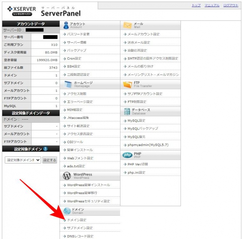
Task: Open サブFTPアカウント設定
Action: tap(145, 94)
